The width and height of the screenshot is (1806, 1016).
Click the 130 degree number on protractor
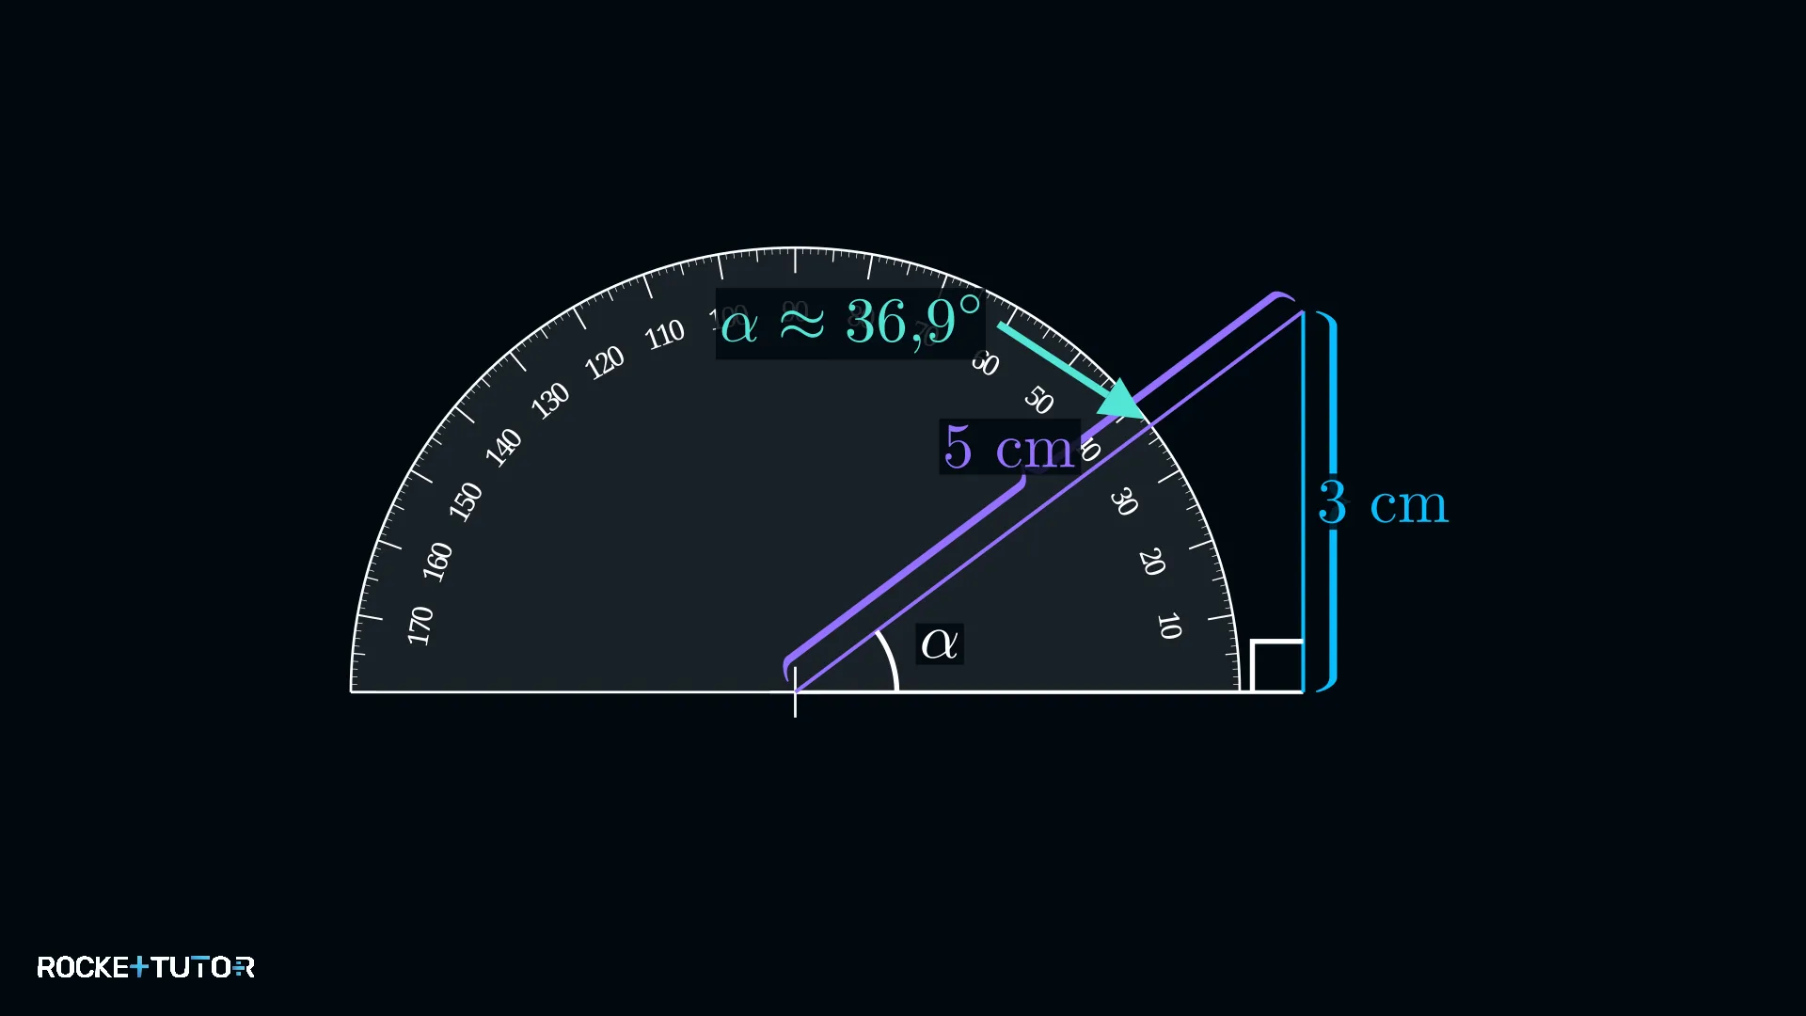point(550,400)
